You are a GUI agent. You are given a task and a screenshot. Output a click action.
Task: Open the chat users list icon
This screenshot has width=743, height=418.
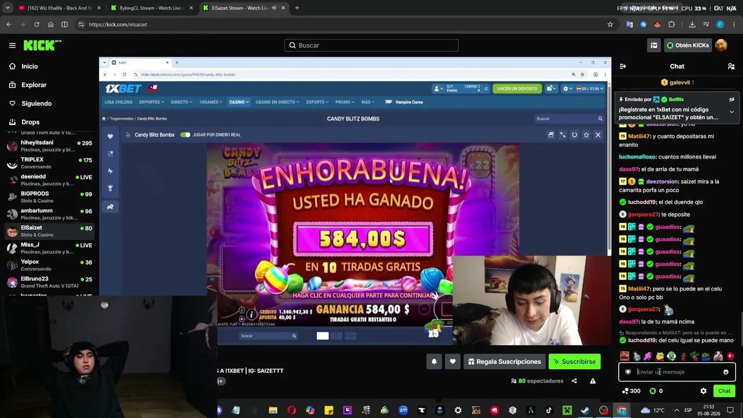(x=731, y=66)
